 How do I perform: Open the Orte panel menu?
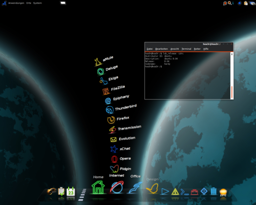(x=29, y=3)
